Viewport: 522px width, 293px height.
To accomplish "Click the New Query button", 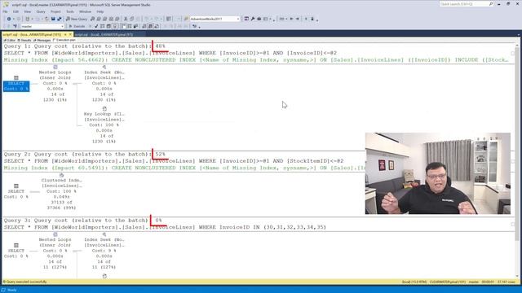I will [77, 19].
